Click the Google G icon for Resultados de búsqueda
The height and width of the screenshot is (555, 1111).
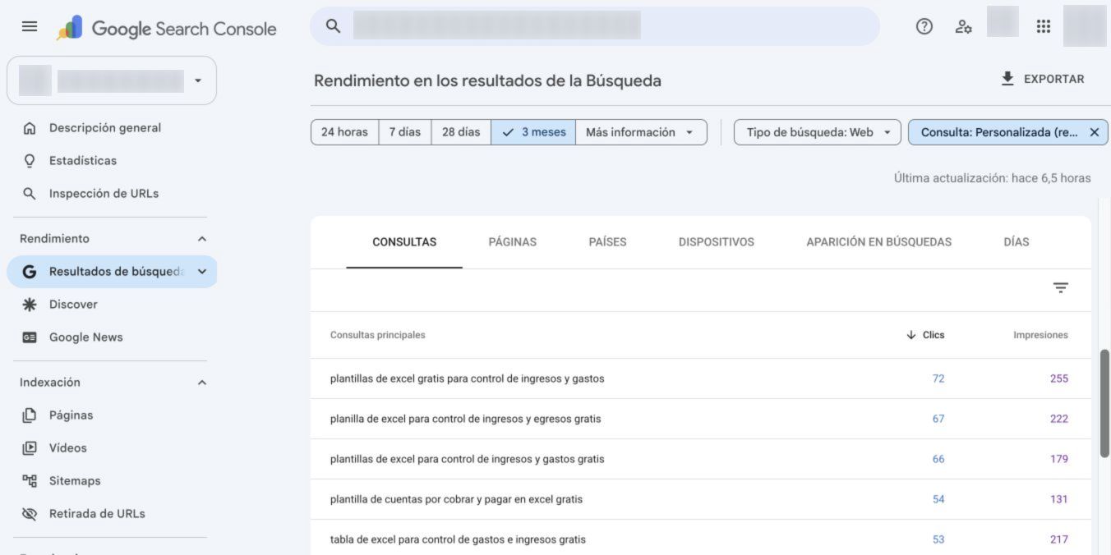point(30,272)
